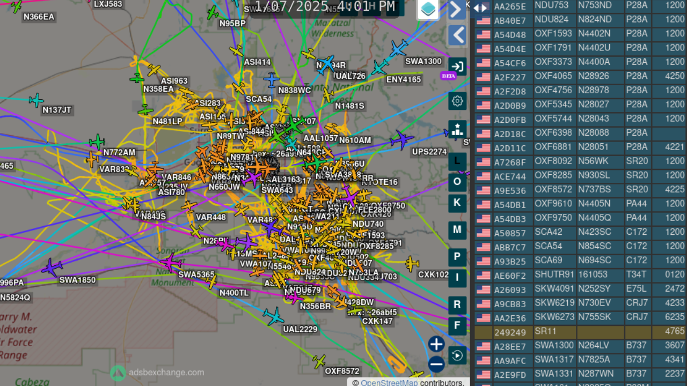Screen dimensions: 687x386
Task: Zoom in on the map
Action: (436, 344)
